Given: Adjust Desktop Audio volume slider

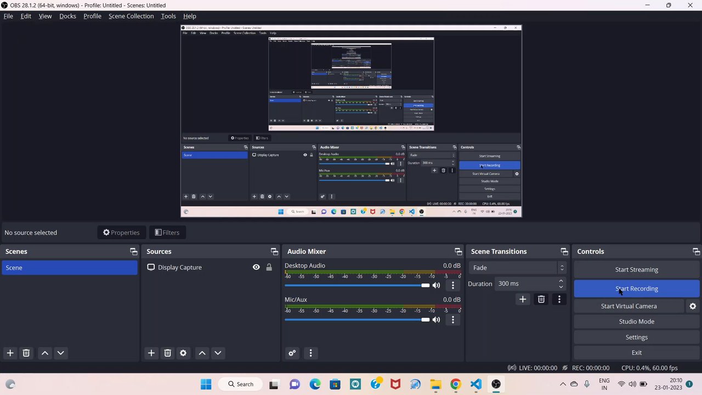Looking at the screenshot, I should point(357,285).
